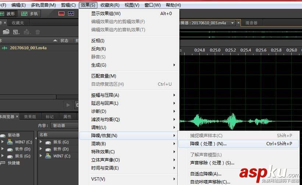Screen dimensions: 302x185
Task: Choose 反向(R) from effects menu
Action: (x=129, y=49)
